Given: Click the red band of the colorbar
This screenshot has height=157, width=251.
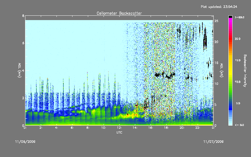Looking at the screenshot, I should (x=230, y=39).
